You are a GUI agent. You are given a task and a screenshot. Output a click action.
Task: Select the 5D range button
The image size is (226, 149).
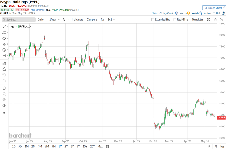20,146
